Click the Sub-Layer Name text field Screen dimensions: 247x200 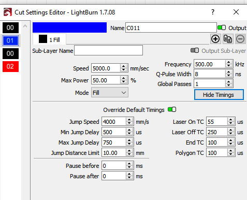pyautogui.click(x=108, y=50)
